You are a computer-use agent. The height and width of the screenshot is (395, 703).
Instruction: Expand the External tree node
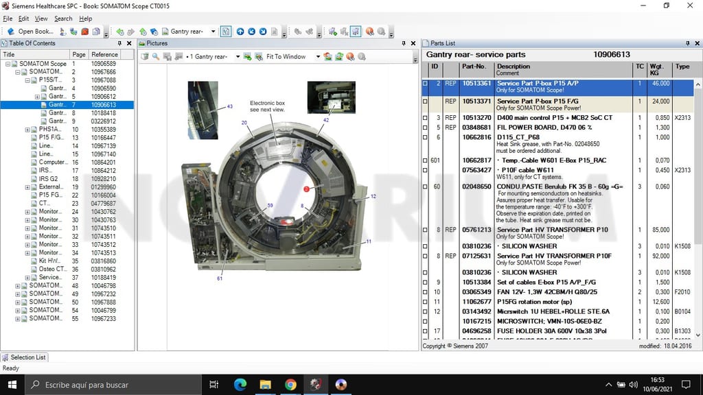tap(27, 187)
